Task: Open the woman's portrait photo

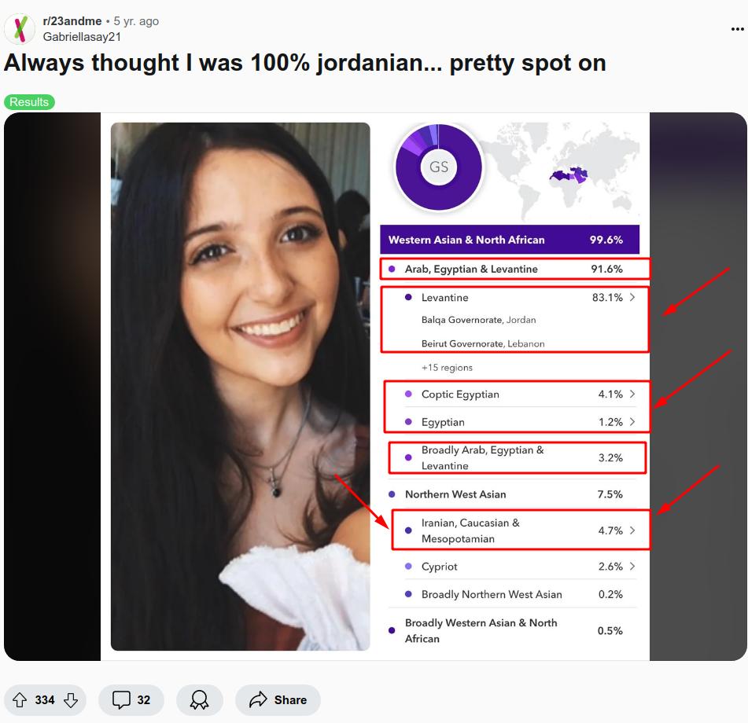Action: click(x=241, y=387)
